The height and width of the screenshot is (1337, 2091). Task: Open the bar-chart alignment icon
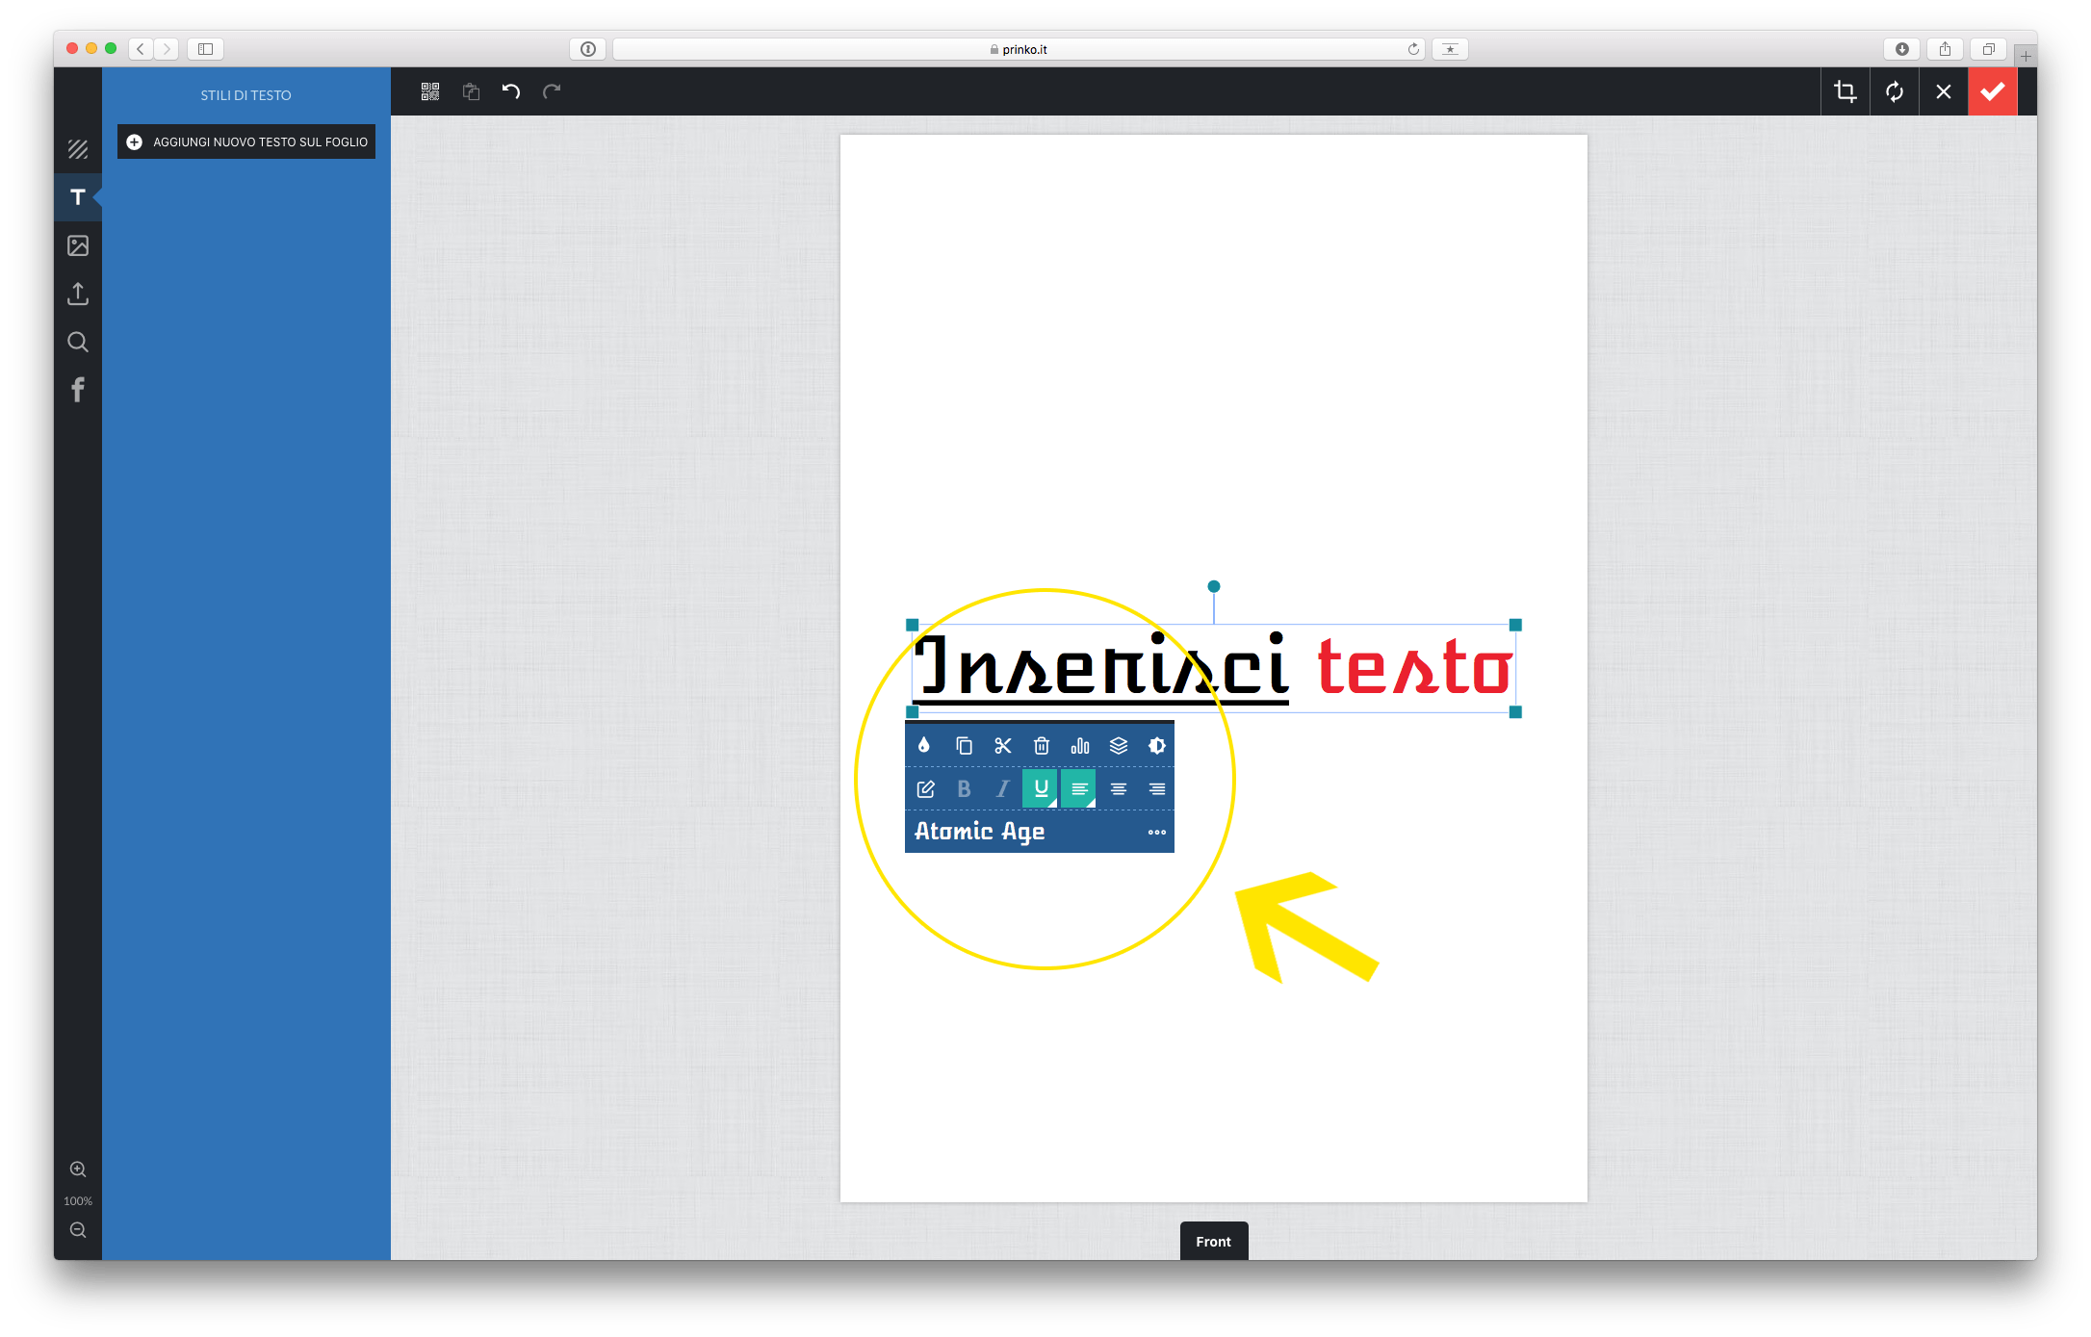(1080, 745)
